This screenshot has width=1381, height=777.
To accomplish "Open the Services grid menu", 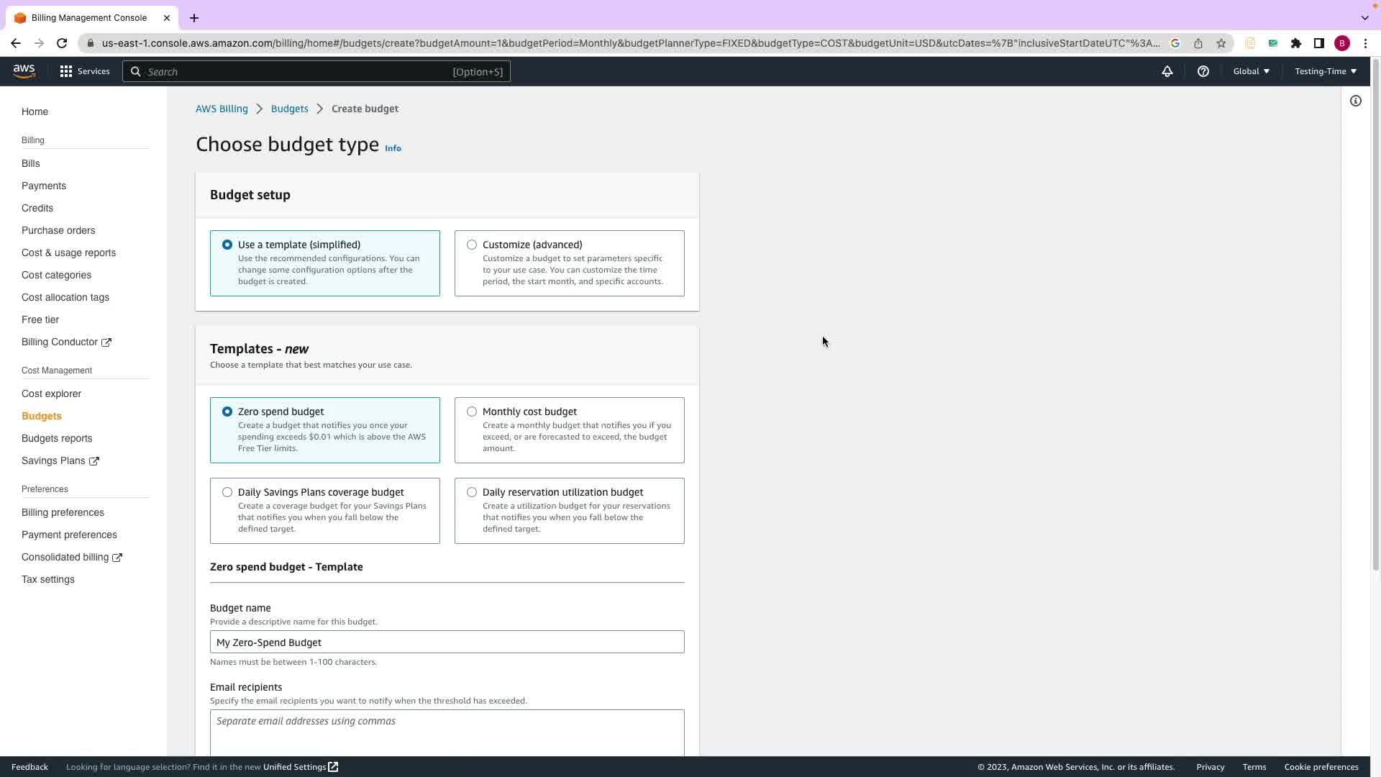I will pyautogui.click(x=66, y=71).
